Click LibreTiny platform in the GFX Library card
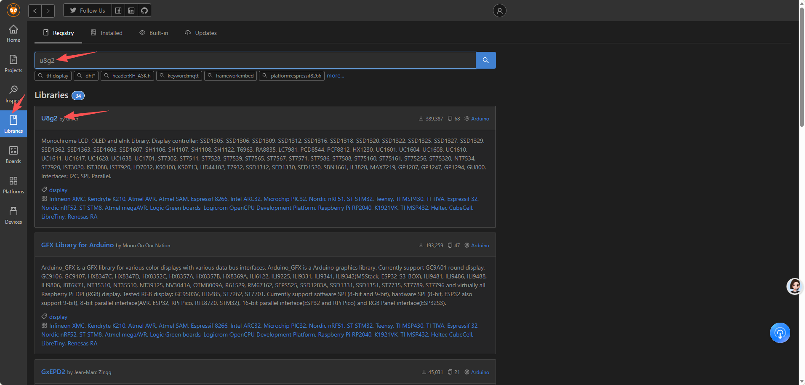Image resolution: width=805 pixels, height=385 pixels. [53, 343]
